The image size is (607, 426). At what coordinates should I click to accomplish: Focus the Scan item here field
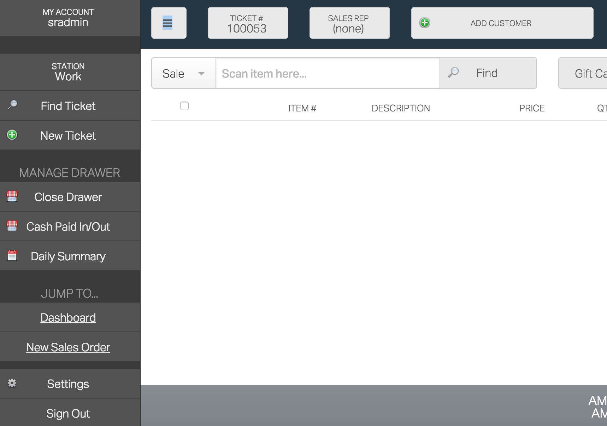(x=328, y=73)
